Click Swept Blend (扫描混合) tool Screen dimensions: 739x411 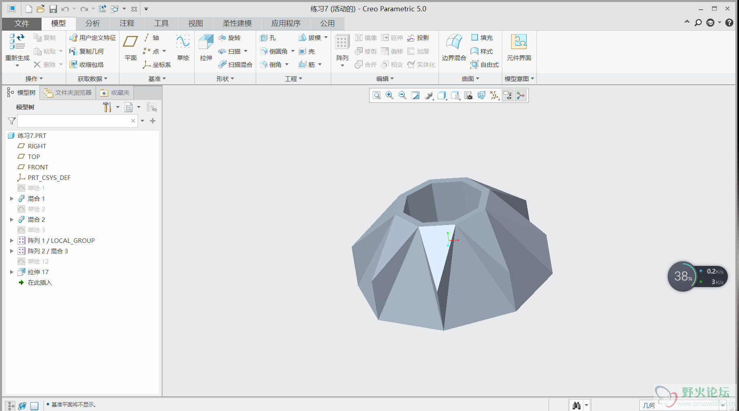tap(235, 65)
